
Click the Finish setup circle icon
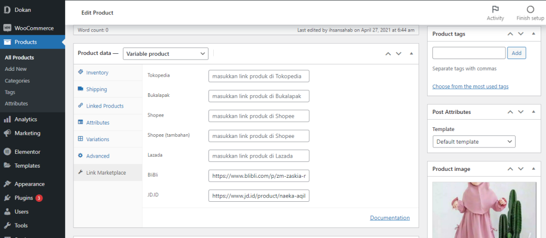tap(530, 10)
